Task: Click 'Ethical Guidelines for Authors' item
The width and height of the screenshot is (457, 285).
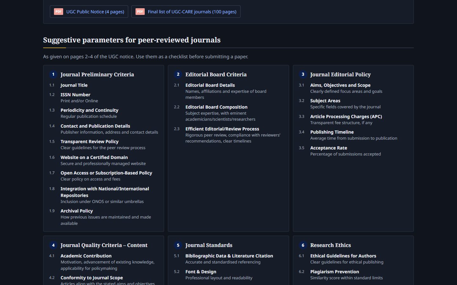Action: click(x=343, y=256)
